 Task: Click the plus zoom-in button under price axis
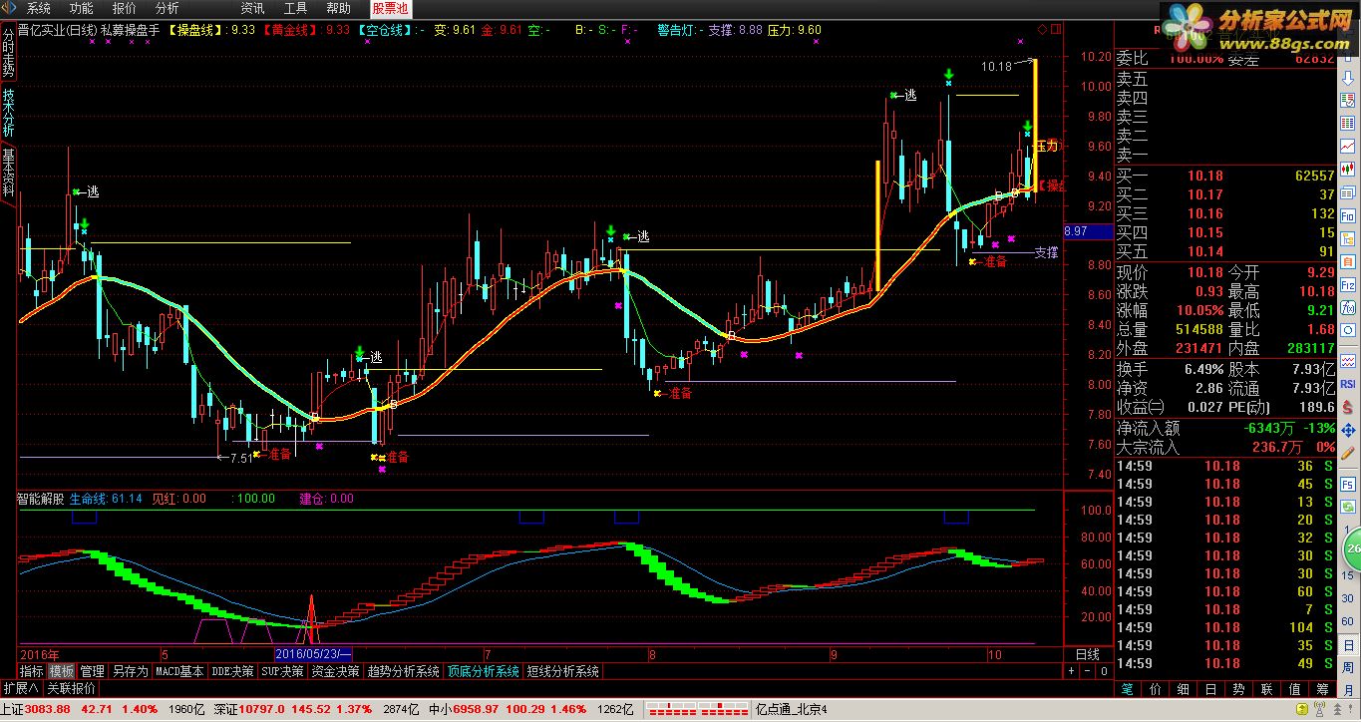1071,671
